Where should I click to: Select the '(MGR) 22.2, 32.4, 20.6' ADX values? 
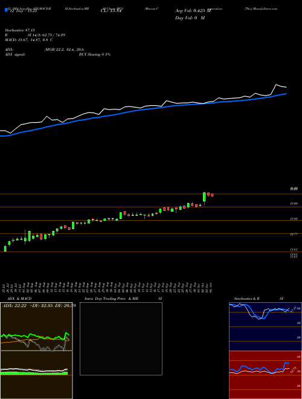[64, 50]
